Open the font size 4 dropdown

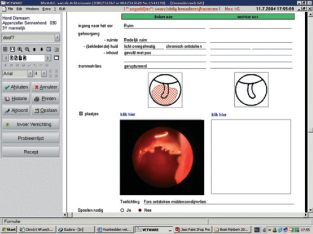[x=44, y=74]
